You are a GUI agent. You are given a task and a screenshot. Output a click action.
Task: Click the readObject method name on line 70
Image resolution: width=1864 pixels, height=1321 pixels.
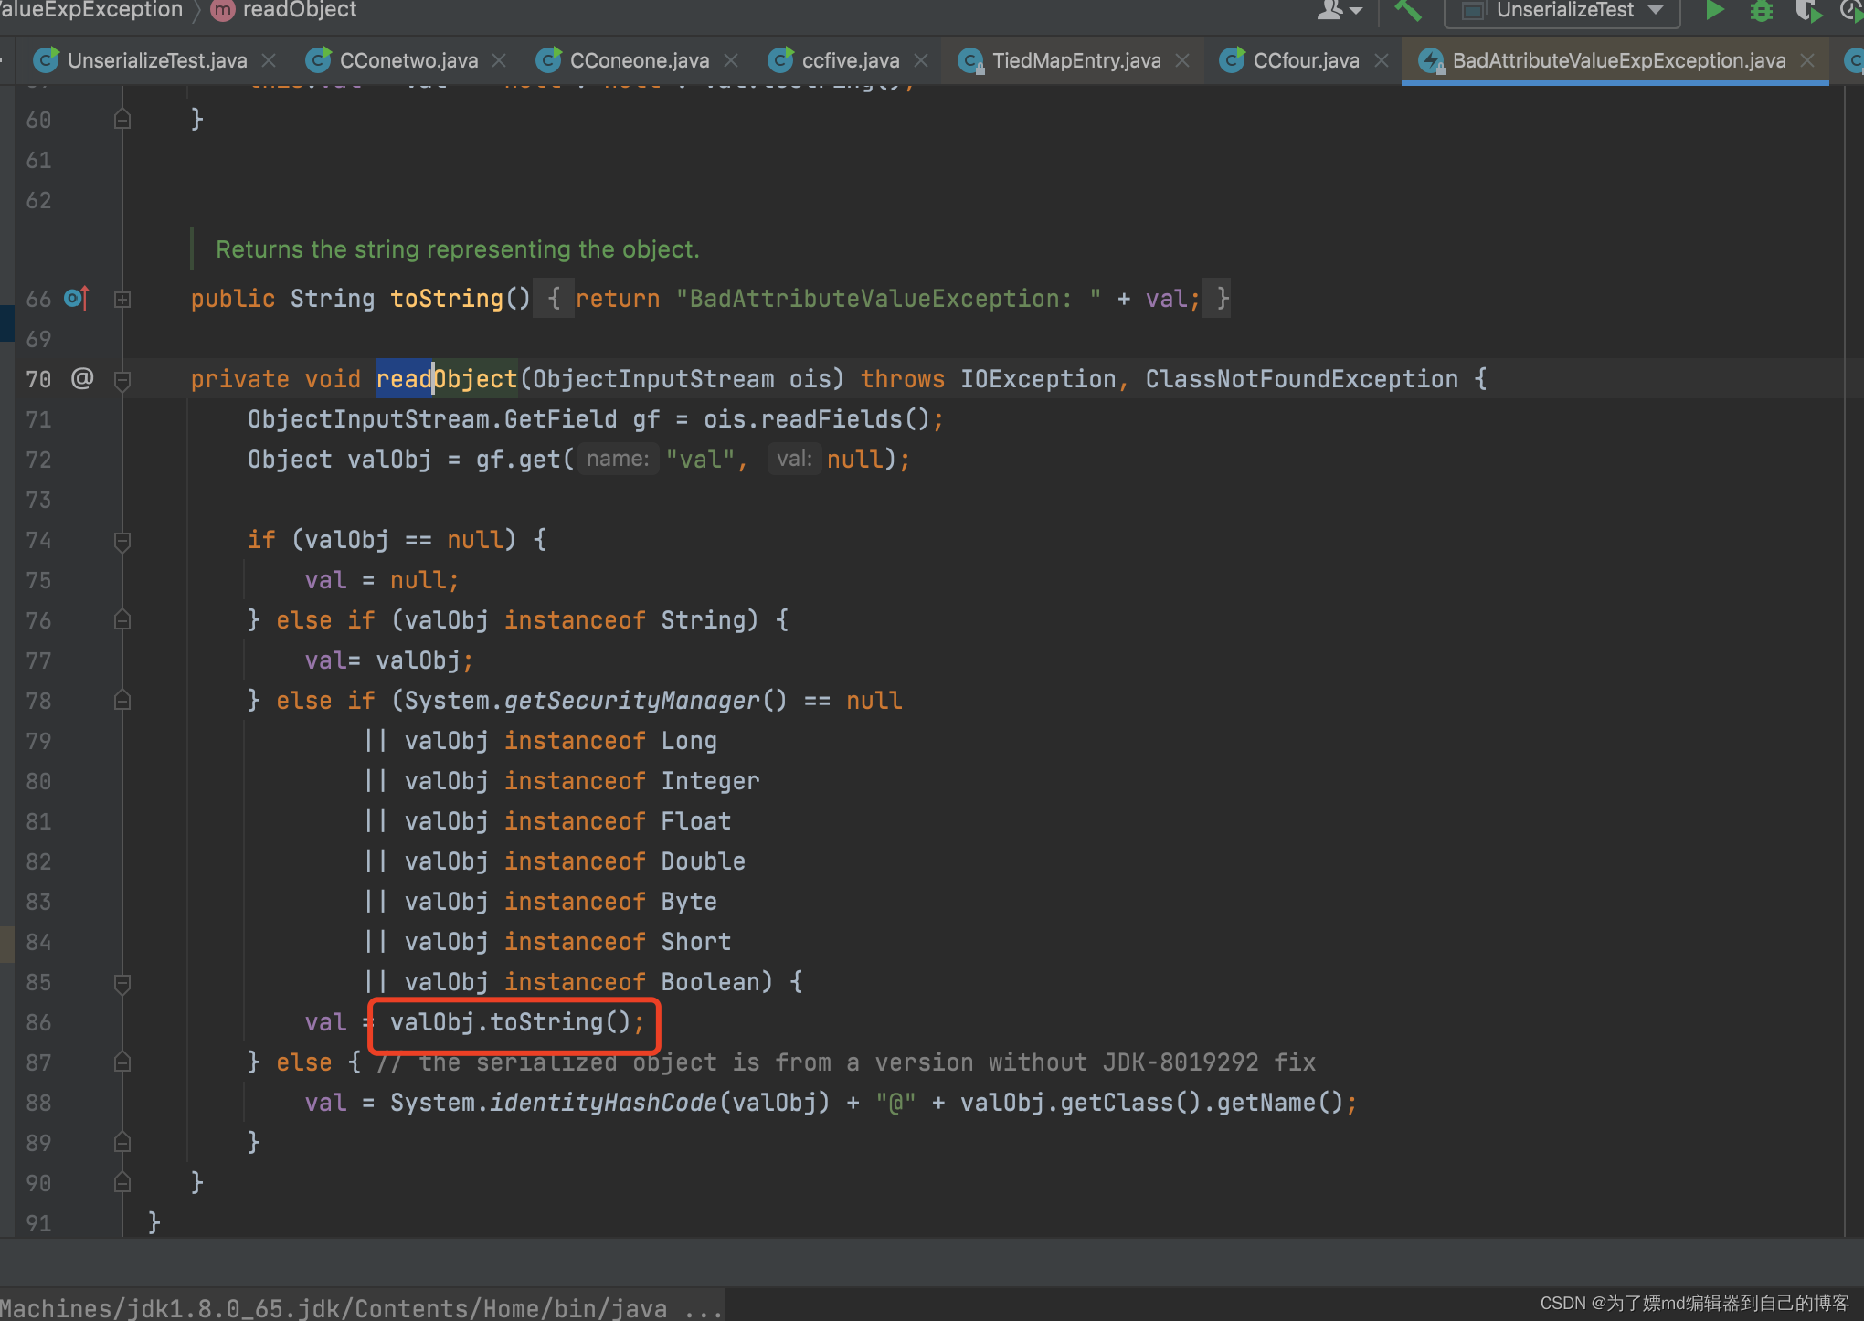[447, 379]
